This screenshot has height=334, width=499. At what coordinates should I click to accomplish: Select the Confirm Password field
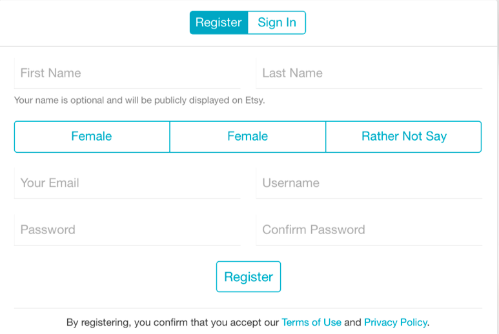369,230
